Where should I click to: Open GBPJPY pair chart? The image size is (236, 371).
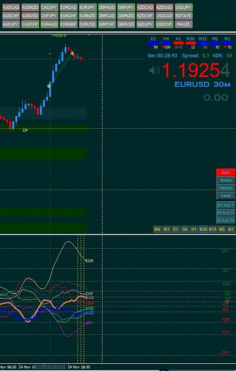(x=126, y=7)
